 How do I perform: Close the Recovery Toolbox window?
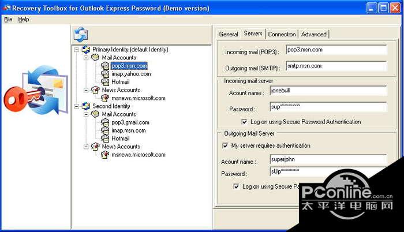pos(395,8)
